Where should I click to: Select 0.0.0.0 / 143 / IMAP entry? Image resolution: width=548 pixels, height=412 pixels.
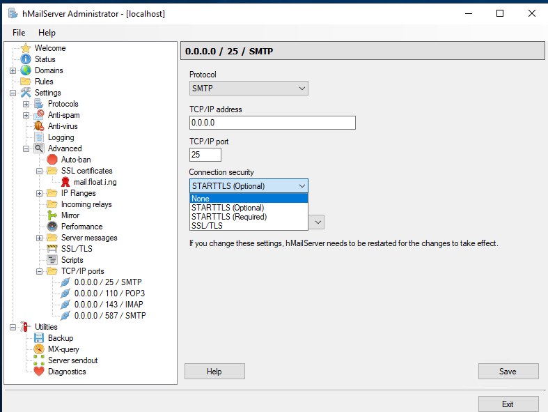tap(109, 305)
